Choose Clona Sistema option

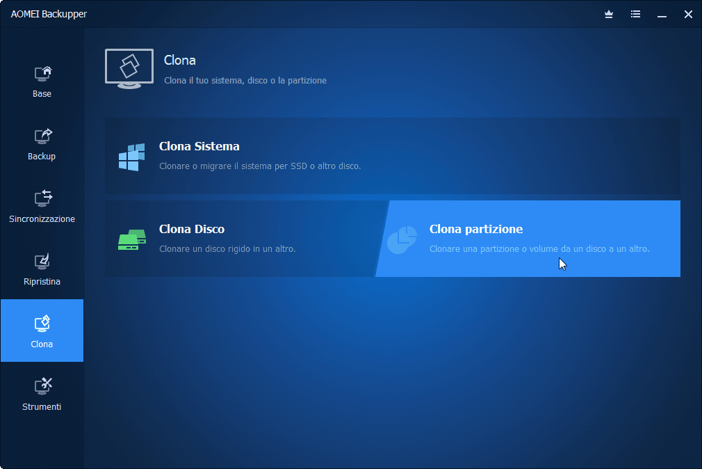(x=393, y=156)
